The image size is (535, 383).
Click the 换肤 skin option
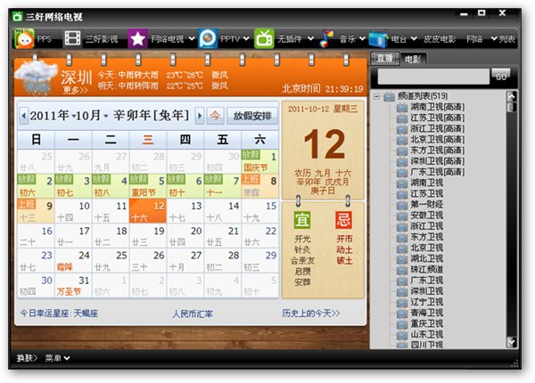(27, 358)
